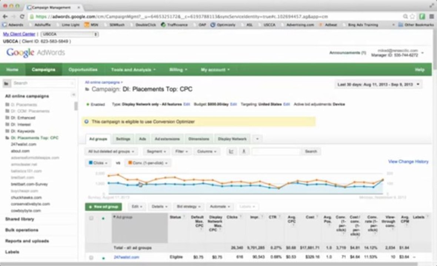Open All but deleted ad groups dropdown

111,151
